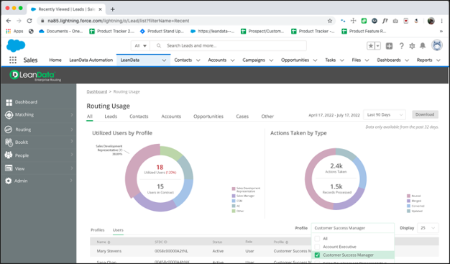Screen dimensions: 450x264
Task: Switch to the Leads tab
Action: [x=111, y=117]
